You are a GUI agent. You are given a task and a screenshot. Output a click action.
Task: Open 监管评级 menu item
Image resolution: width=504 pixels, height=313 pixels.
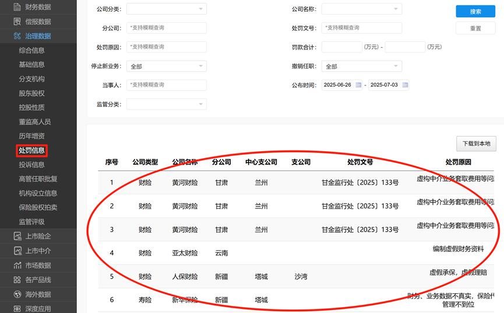(x=31, y=222)
